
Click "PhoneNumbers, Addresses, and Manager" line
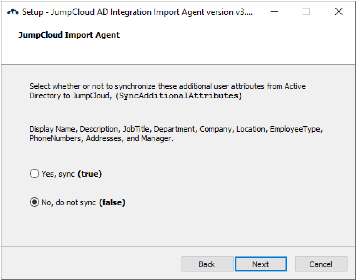coord(101,138)
